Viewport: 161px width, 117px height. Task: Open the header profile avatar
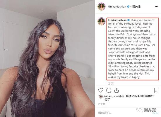[102, 6]
